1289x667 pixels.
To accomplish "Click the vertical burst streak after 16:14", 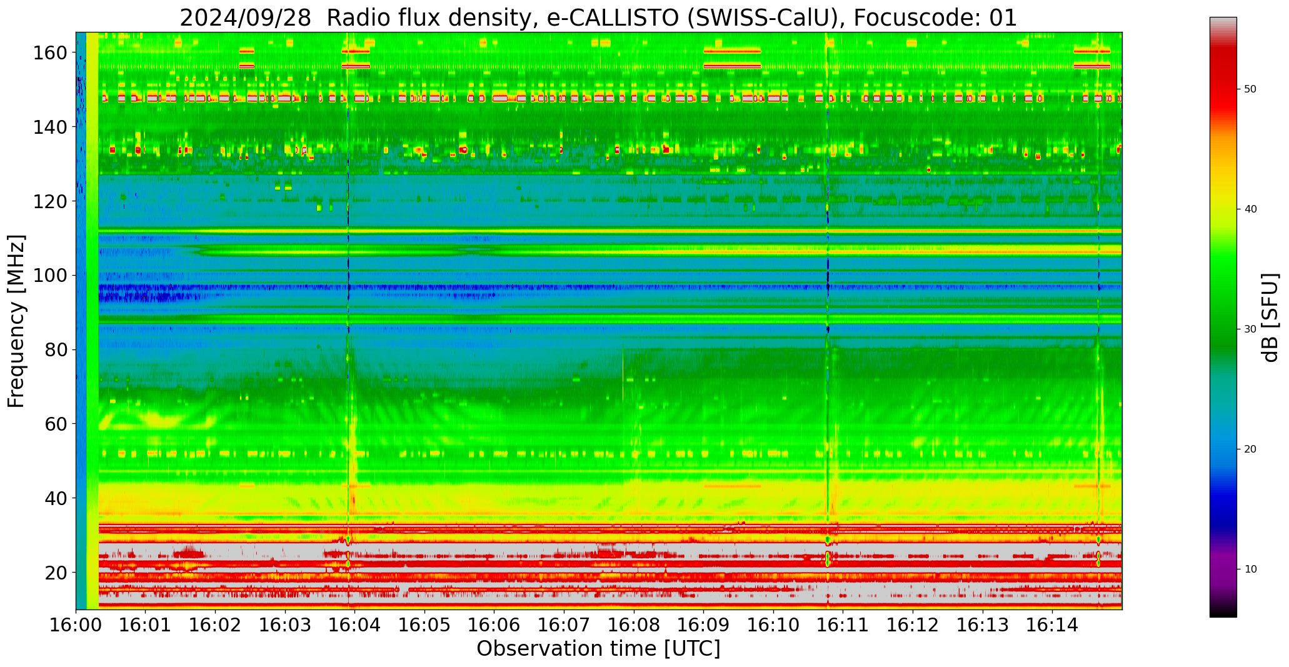I will 1098,321.
